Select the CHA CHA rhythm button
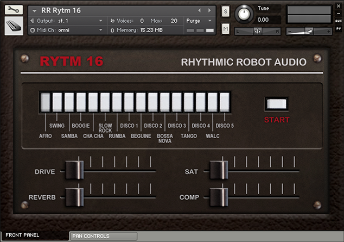 point(93,102)
